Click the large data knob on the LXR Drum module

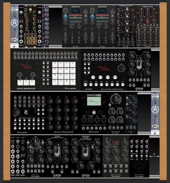point(121,68)
